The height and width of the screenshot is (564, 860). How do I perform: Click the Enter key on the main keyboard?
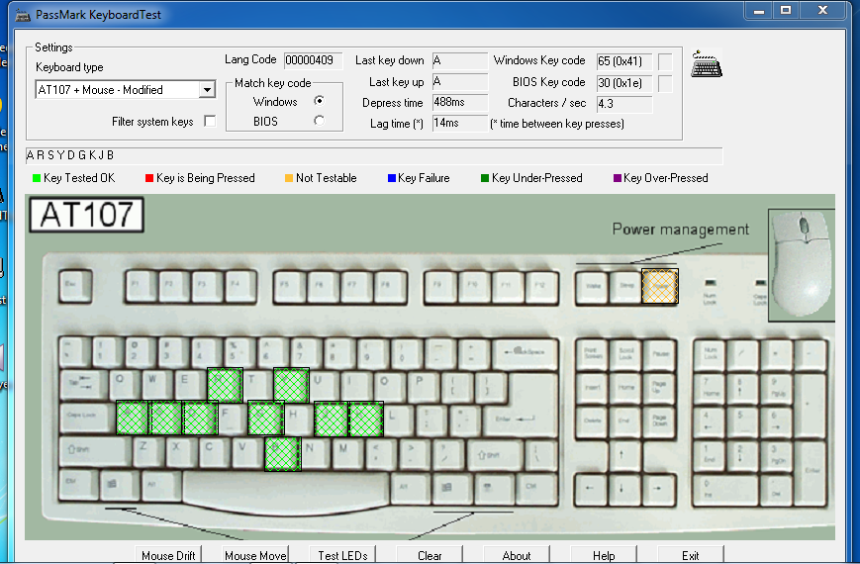pyautogui.click(x=510, y=421)
